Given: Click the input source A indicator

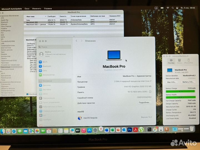Looking at the screenshot, I should coord(156,8).
